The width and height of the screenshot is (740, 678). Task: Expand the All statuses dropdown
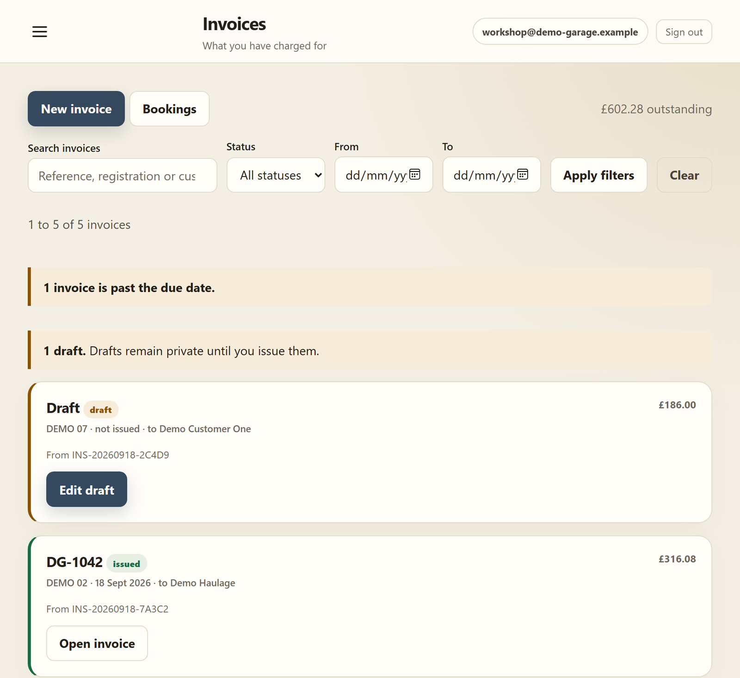(x=276, y=175)
